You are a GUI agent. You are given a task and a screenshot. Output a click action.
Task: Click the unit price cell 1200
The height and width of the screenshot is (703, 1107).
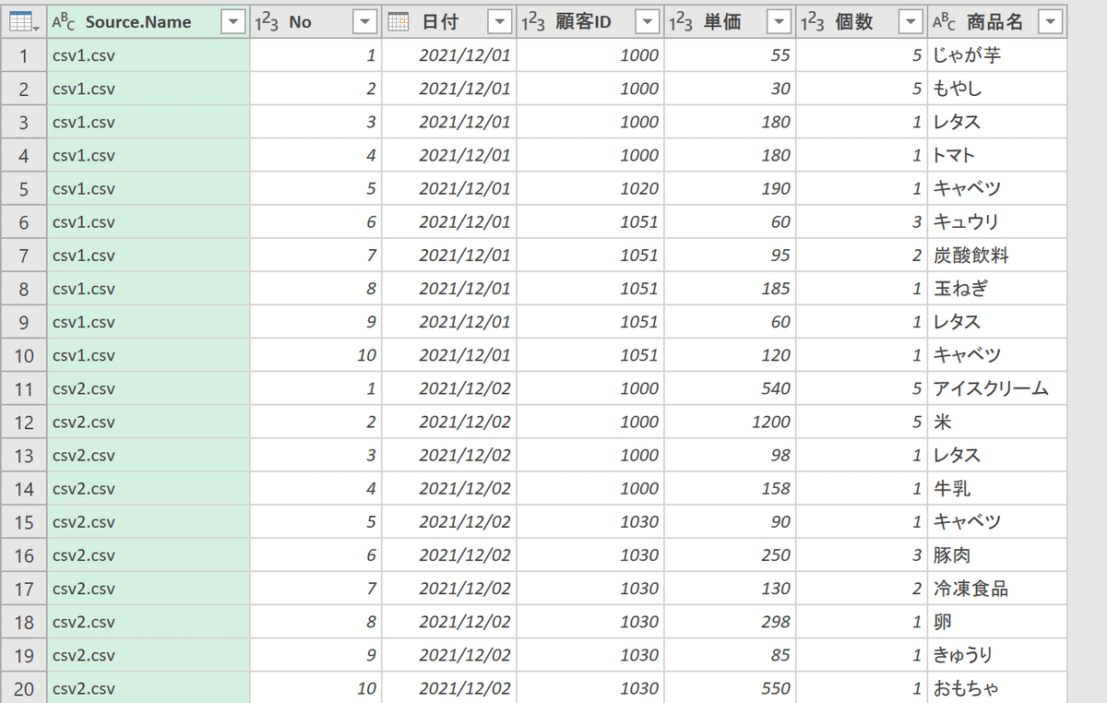730,422
